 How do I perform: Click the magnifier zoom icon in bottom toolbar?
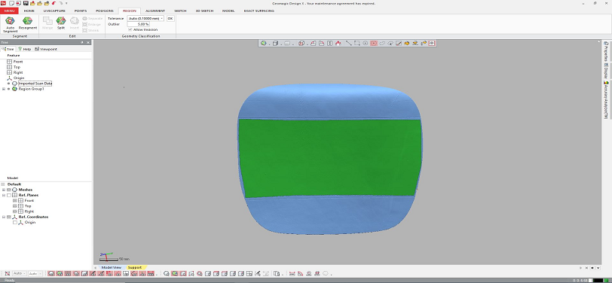(x=166, y=274)
